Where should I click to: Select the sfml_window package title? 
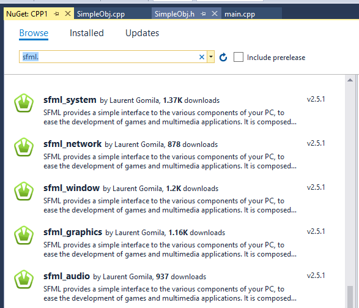pyautogui.click(x=72, y=188)
